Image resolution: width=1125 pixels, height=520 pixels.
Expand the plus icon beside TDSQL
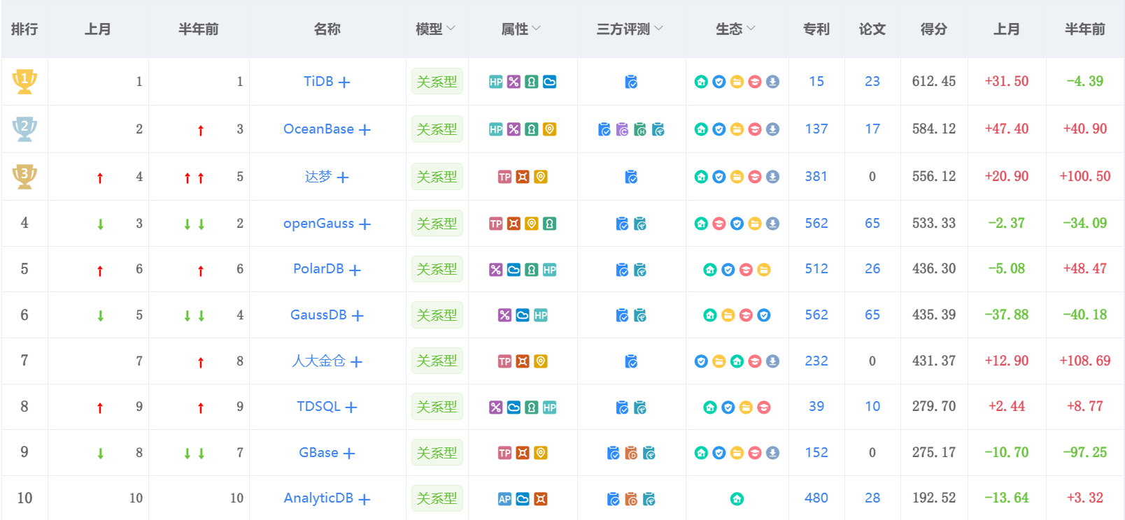tap(351, 407)
